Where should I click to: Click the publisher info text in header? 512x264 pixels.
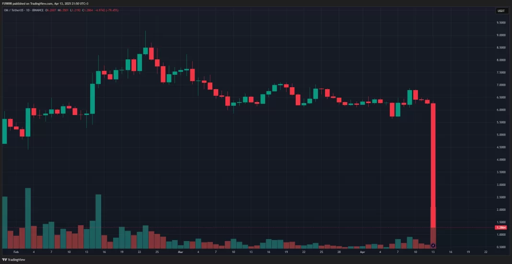point(44,3)
